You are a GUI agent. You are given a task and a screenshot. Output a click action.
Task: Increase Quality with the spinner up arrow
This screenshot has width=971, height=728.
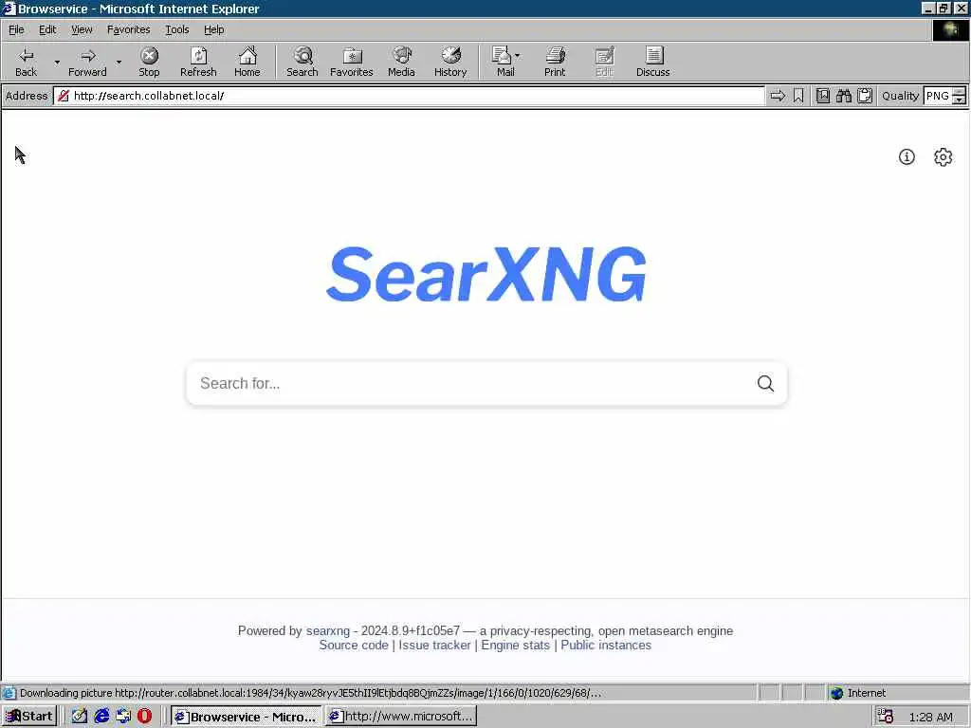coord(960,92)
